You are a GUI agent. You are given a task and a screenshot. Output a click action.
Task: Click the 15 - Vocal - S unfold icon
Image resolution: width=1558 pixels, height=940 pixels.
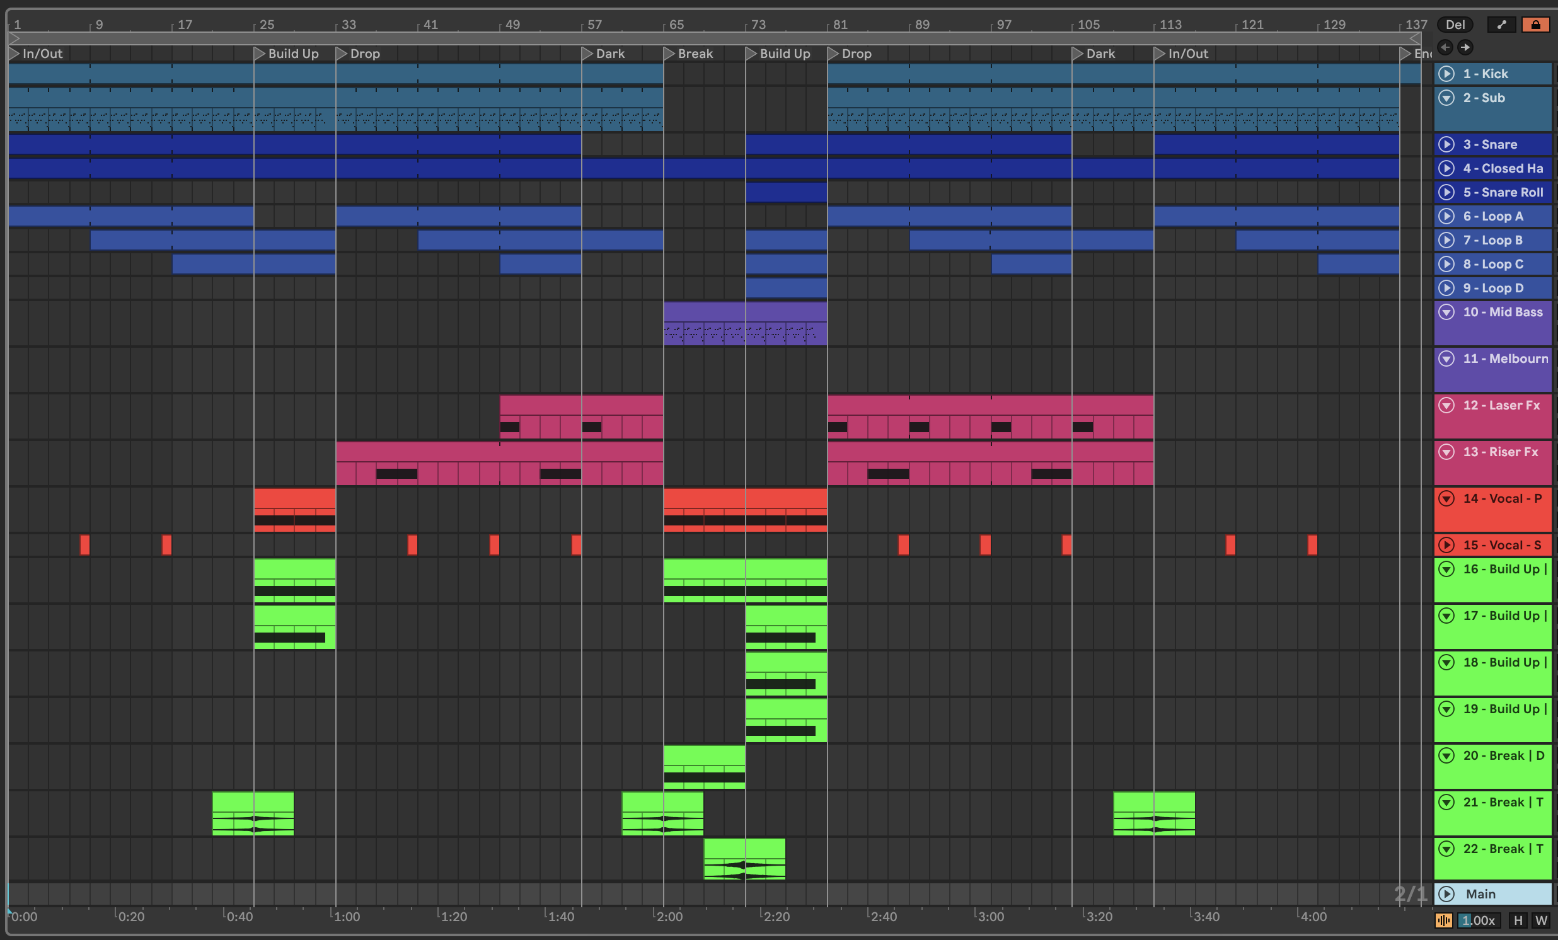tap(1446, 545)
